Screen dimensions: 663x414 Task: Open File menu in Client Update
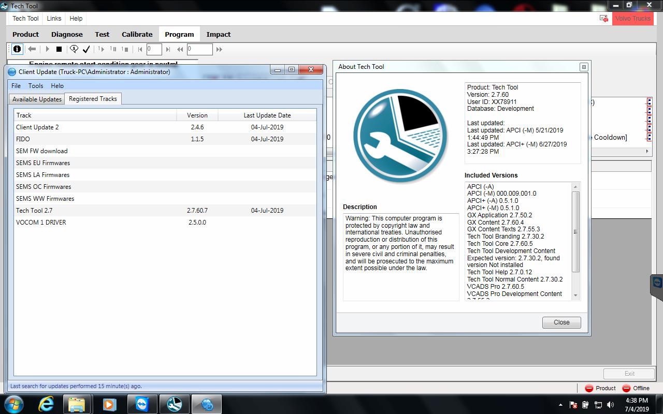pos(16,86)
